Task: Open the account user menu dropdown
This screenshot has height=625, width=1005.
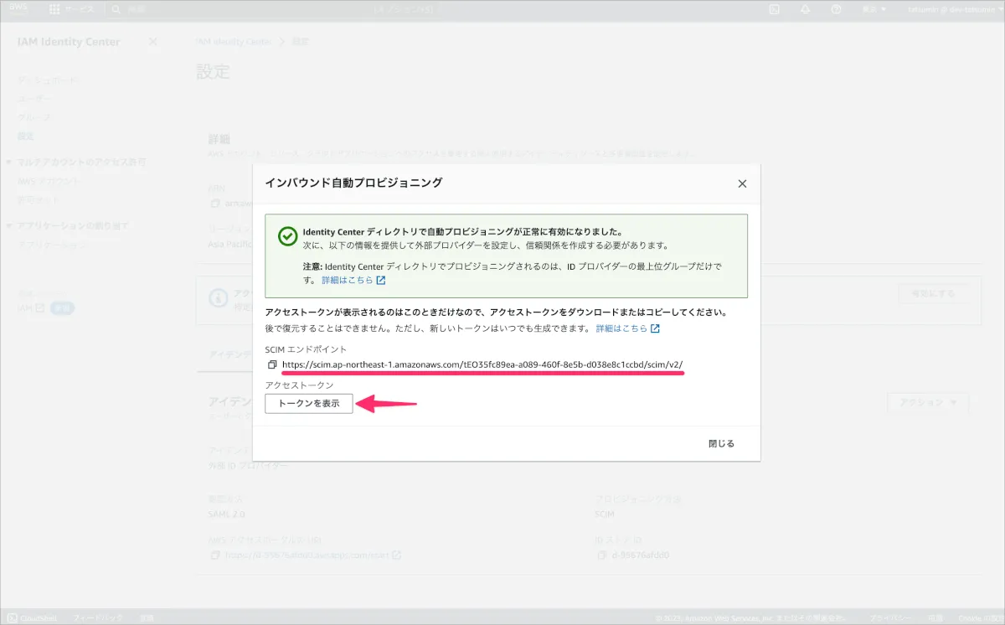Action: [x=953, y=9]
